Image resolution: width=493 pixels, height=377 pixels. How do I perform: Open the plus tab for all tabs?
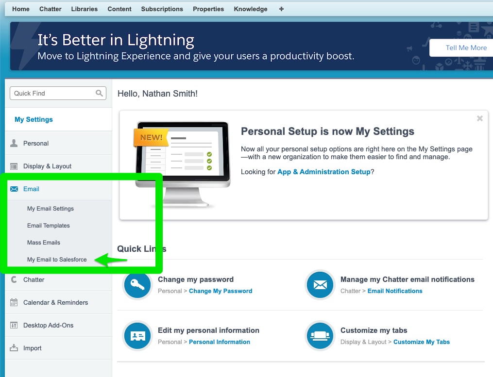click(281, 9)
